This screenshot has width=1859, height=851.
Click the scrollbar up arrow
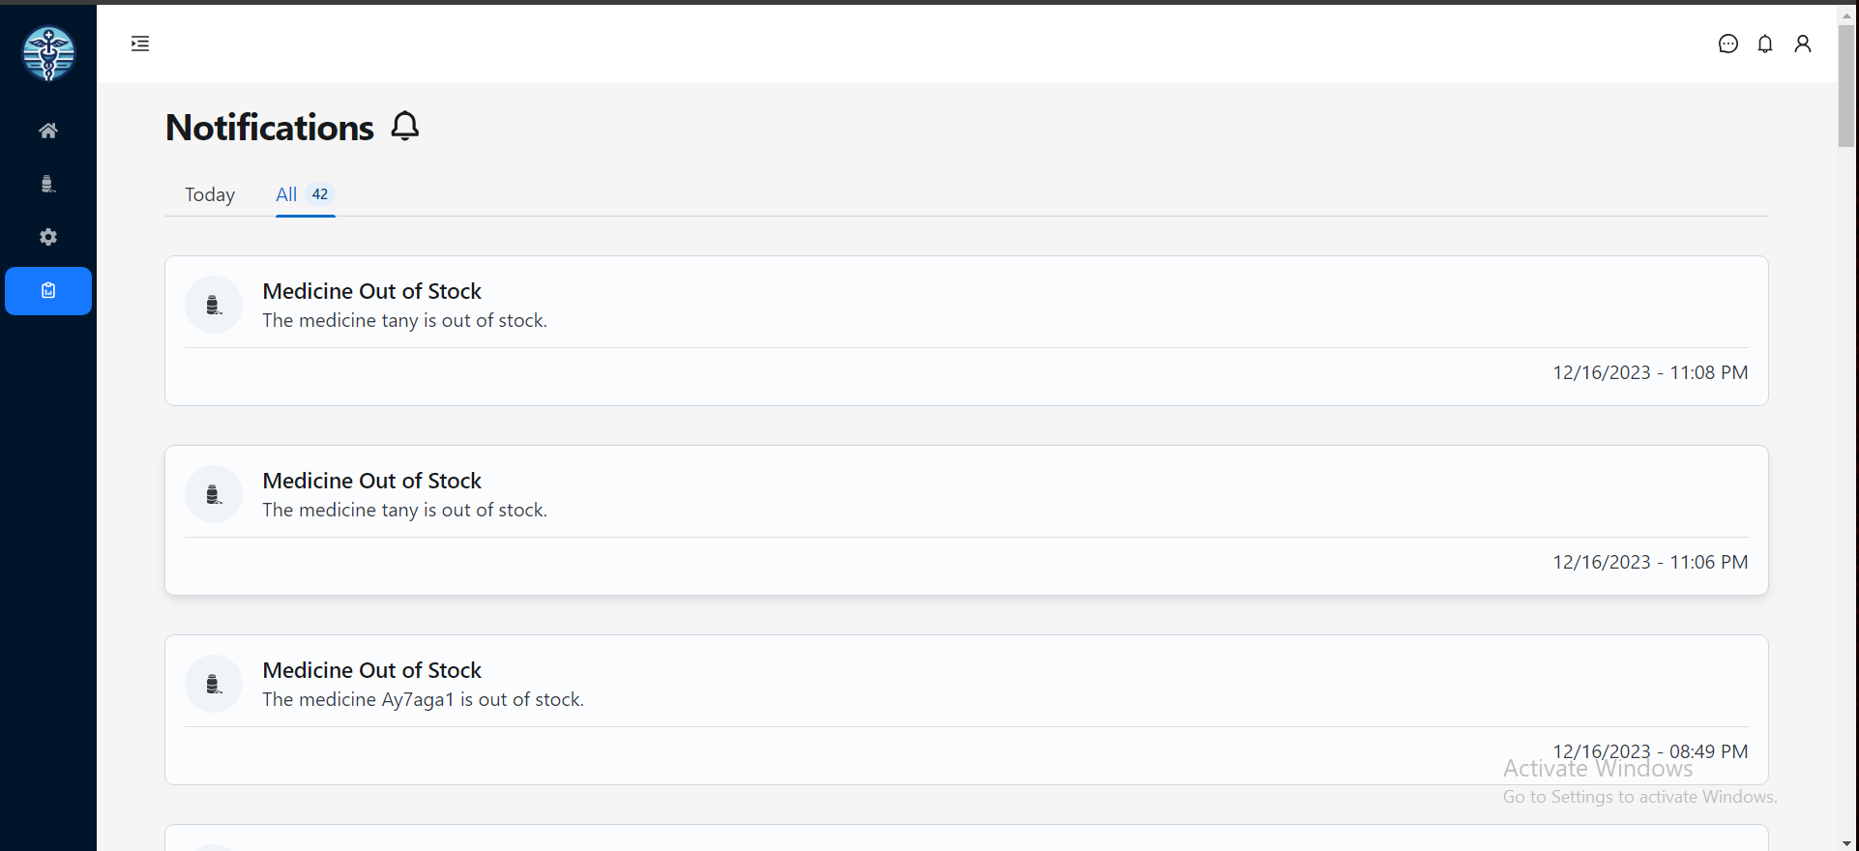(1846, 15)
